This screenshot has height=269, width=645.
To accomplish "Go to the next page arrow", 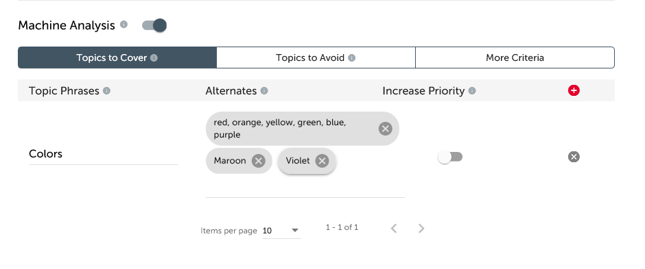I will point(421,229).
